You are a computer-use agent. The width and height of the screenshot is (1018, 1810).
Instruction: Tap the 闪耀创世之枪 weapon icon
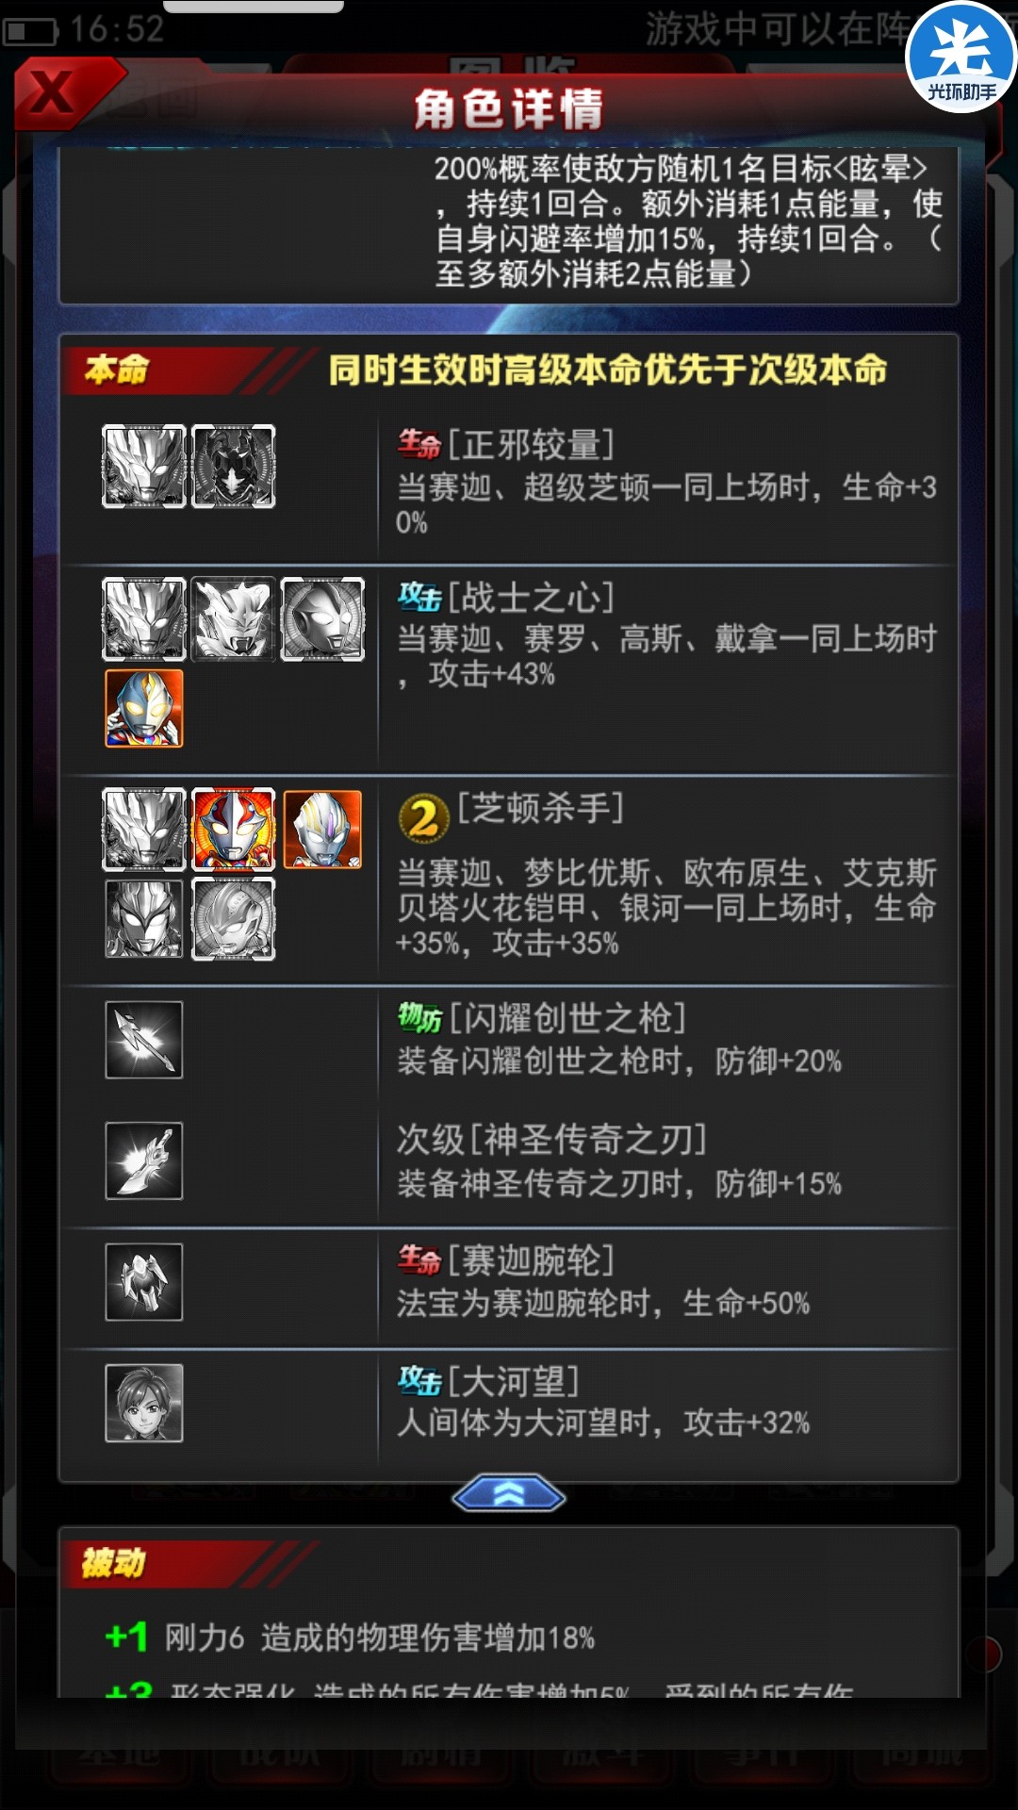(x=143, y=1040)
